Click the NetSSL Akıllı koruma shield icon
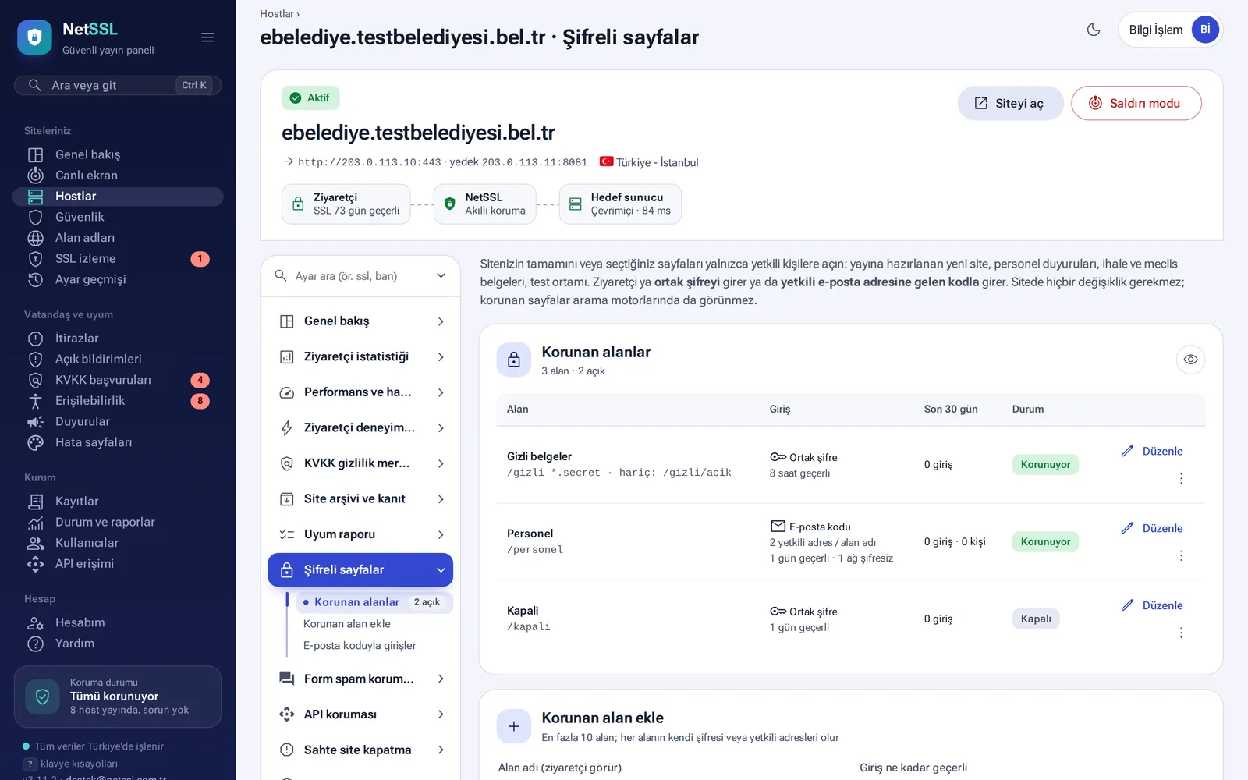This screenshot has height=780, width=1248. [x=449, y=204]
